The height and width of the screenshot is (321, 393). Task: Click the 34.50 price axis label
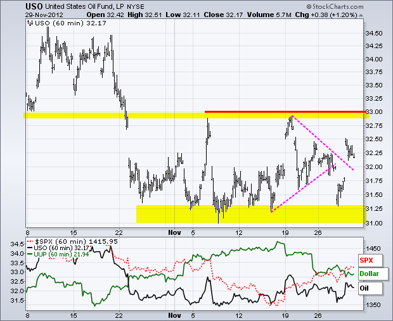374,34
